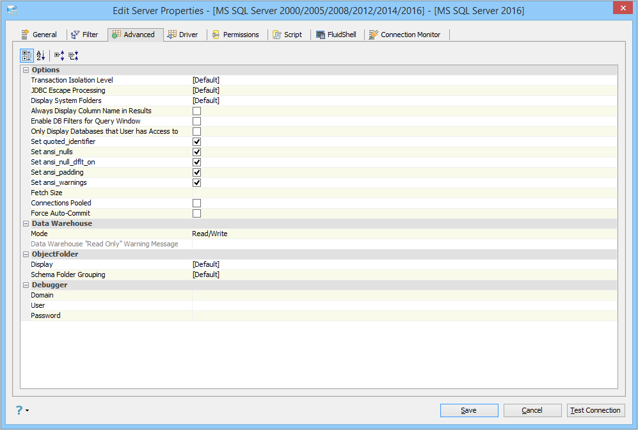Enable Always Display Column Name in Results
The image size is (638, 430).
[196, 111]
